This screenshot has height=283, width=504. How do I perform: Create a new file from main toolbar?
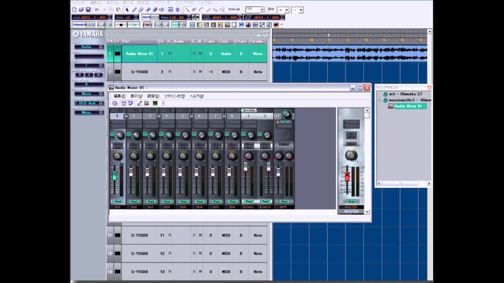tap(74, 9)
